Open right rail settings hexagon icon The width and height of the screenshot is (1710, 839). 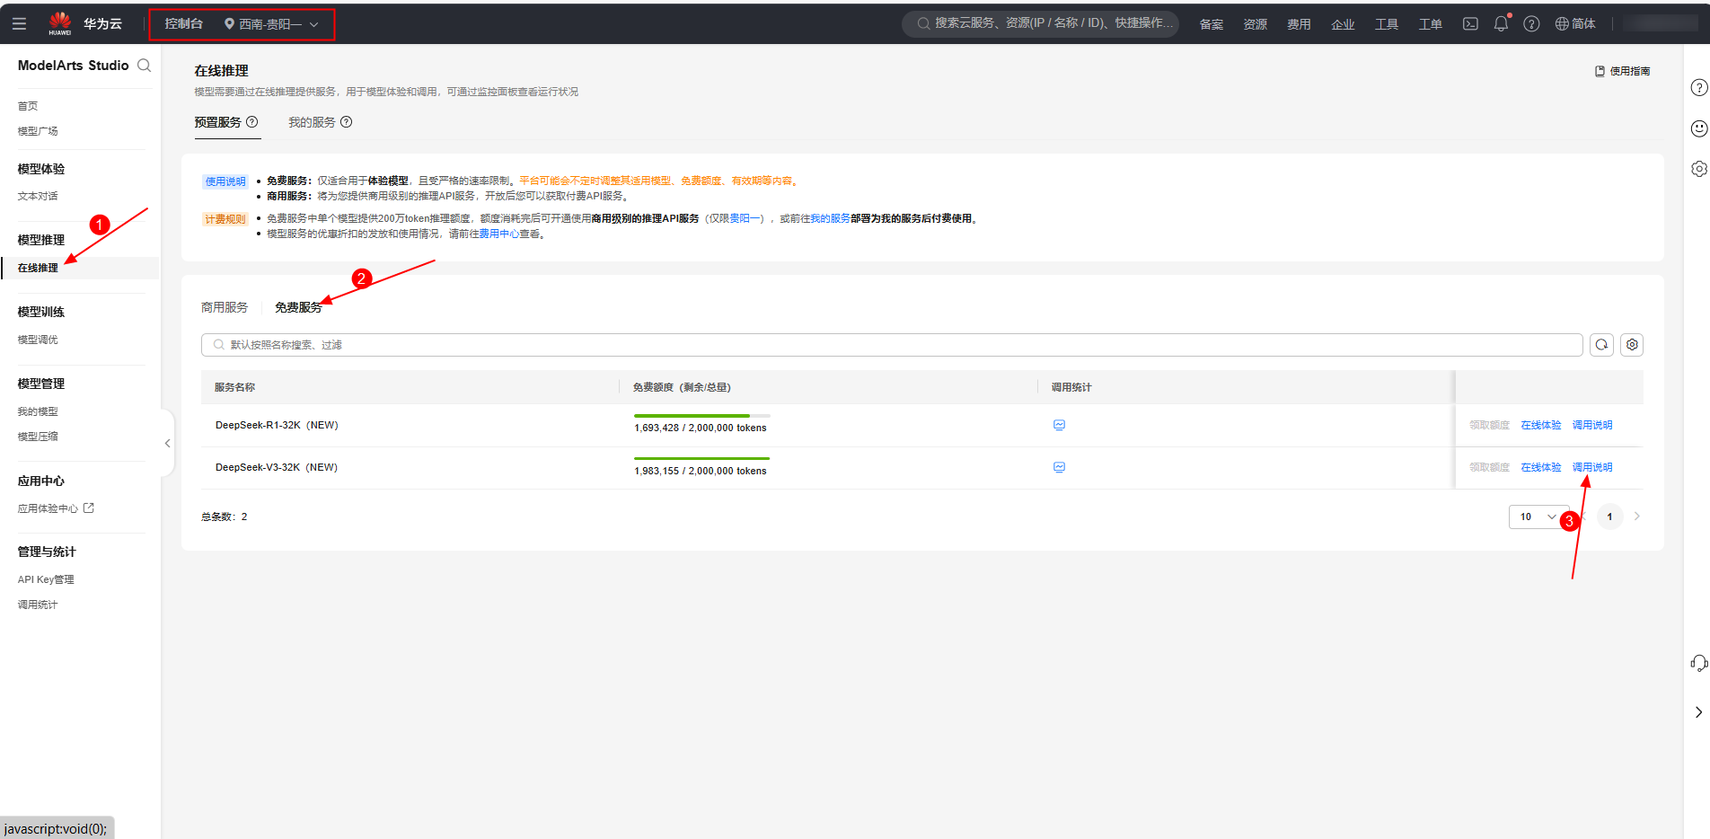1698,169
